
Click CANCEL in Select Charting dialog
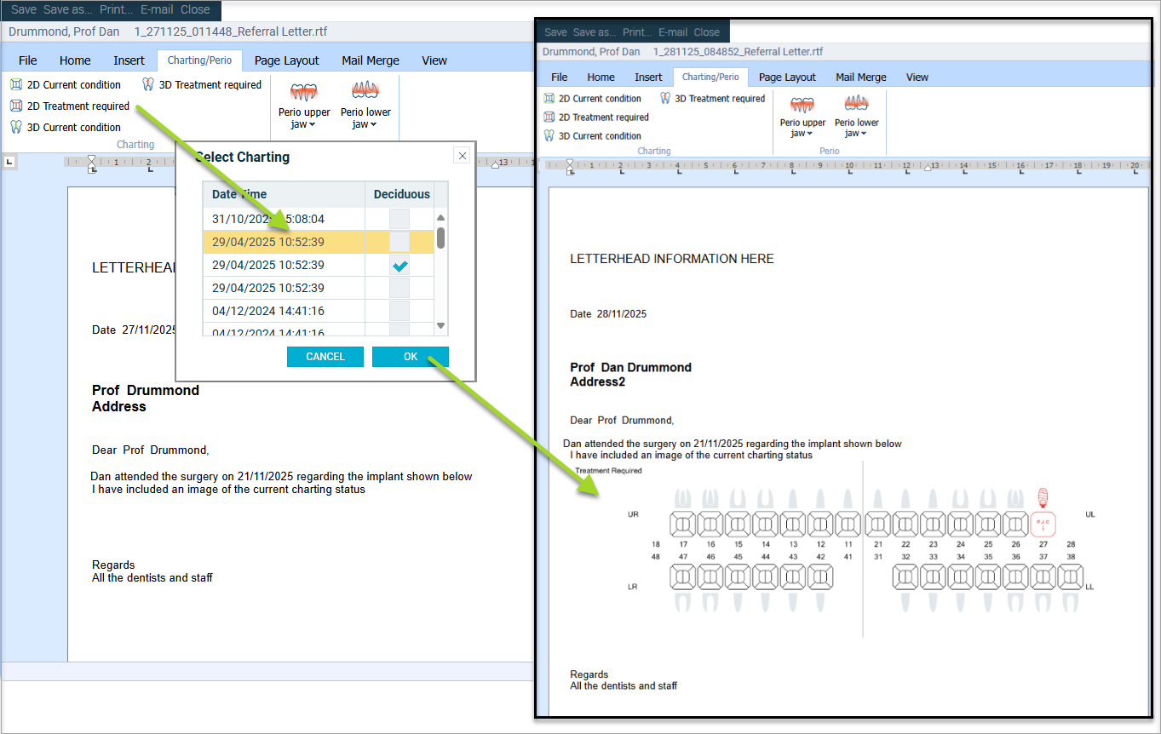tap(325, 357)
